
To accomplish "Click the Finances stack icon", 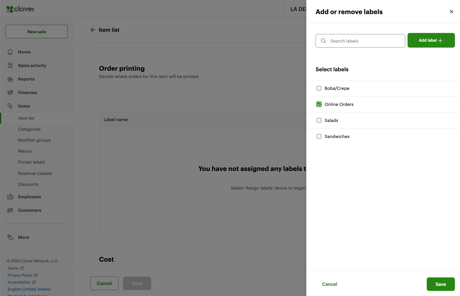I will (10, 92).
